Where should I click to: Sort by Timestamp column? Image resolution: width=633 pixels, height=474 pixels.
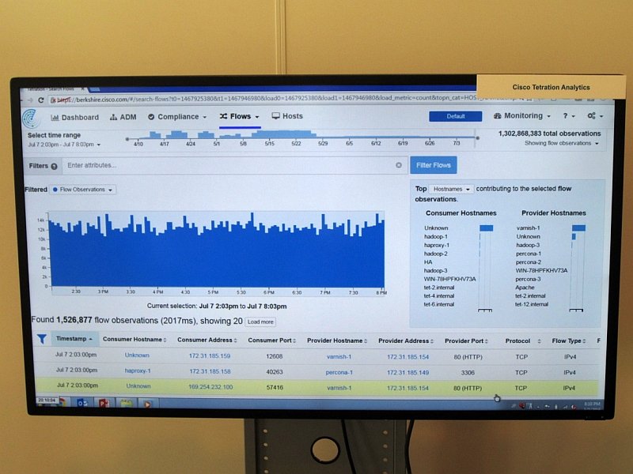pyautogui.click(x=74, y=339)
